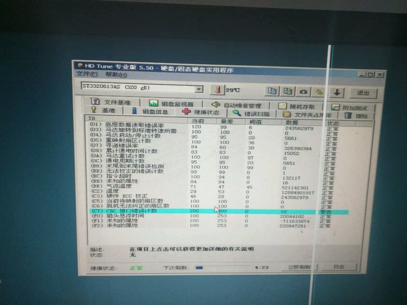
Task: Click the camera save screenshot icon
Action: tap(303, 92)
